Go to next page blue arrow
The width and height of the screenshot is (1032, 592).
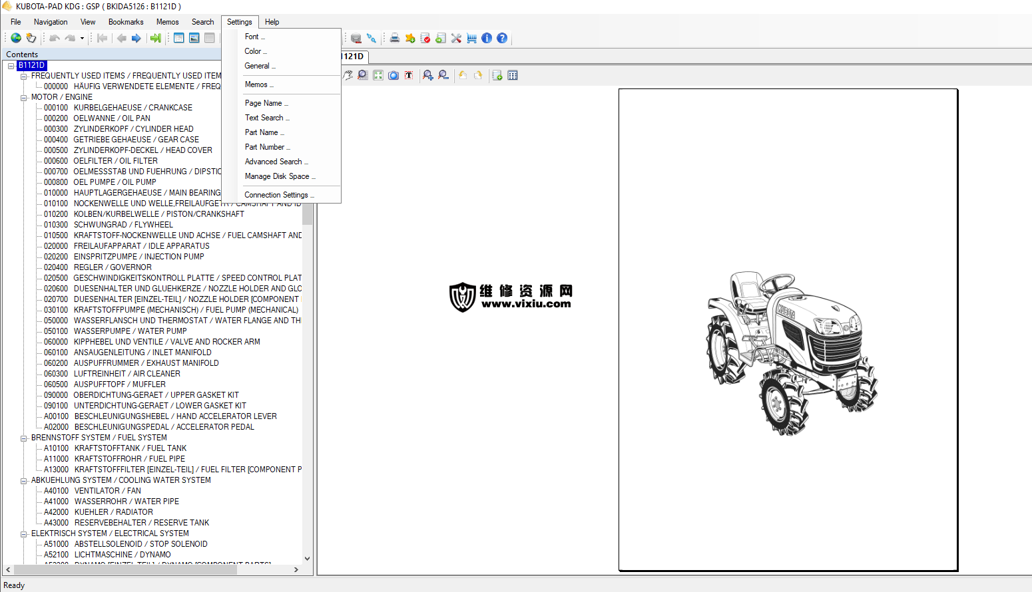(136, 38)
